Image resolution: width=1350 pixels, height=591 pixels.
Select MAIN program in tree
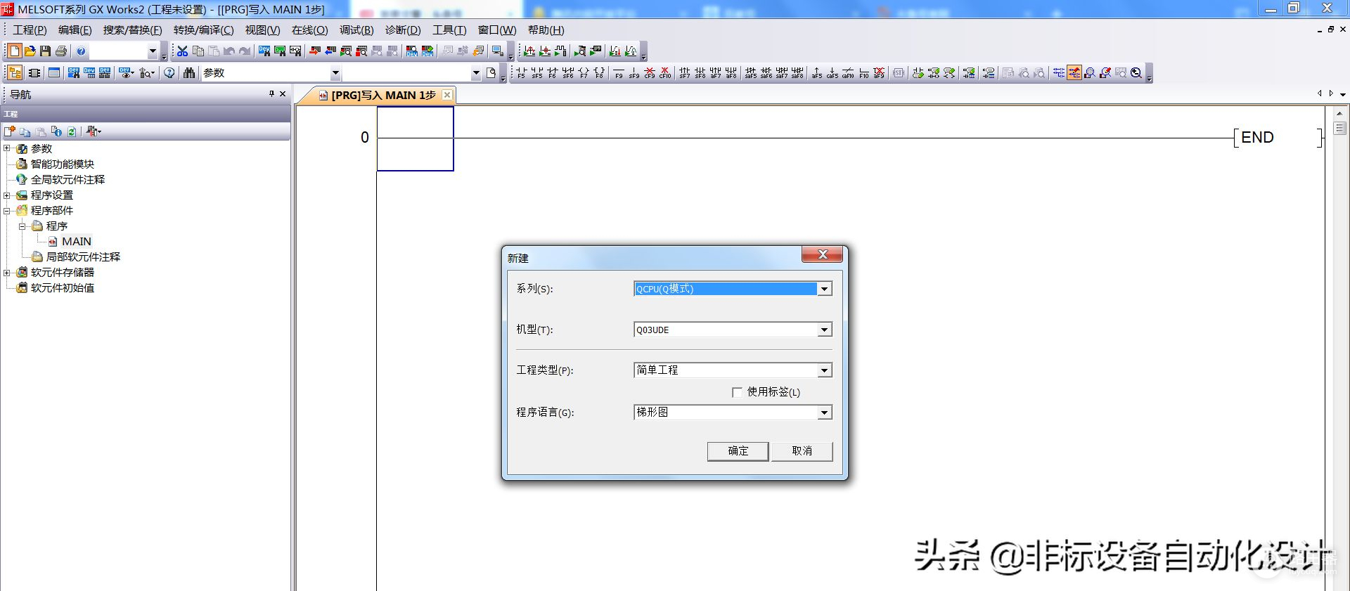[77, 241]
